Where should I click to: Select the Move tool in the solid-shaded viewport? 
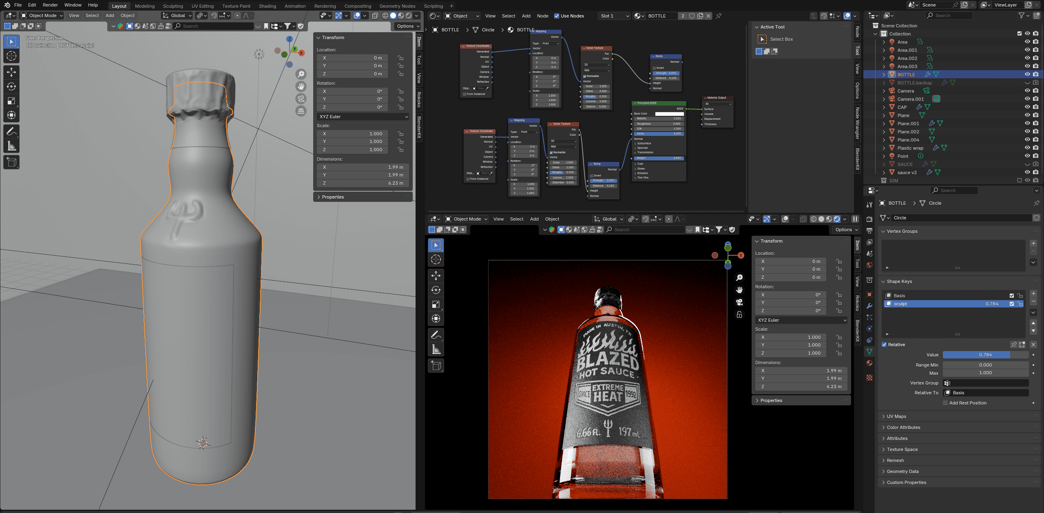pyautogui.click(x=11, y=72)
